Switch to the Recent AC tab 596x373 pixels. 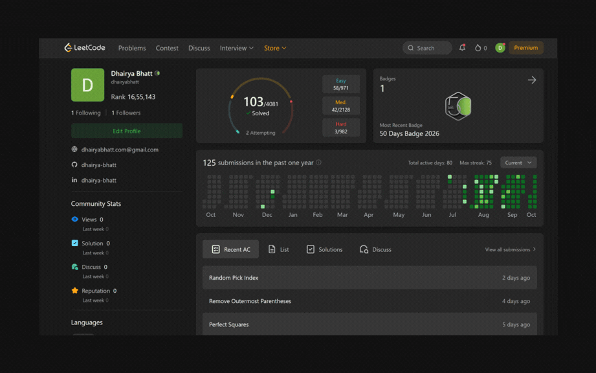coord(231,249)
